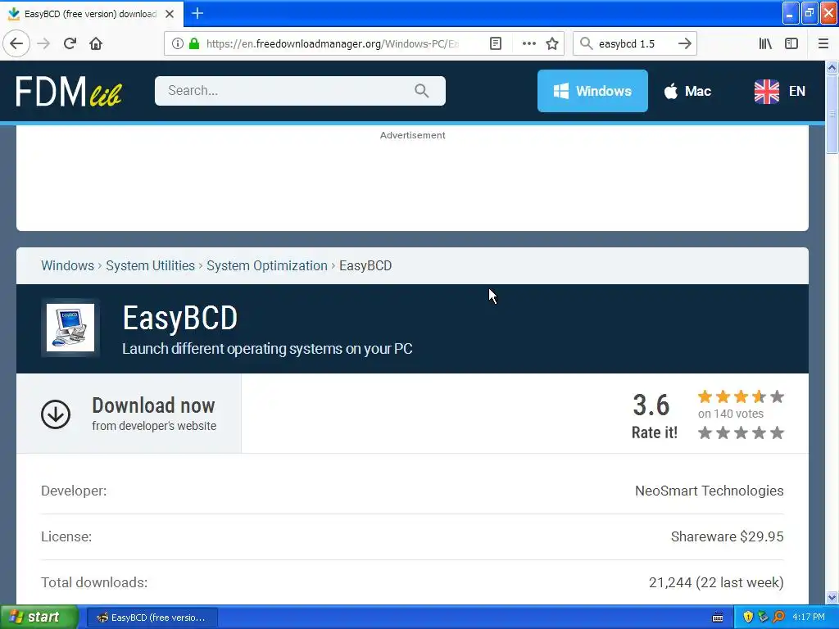Image resolution: width=839 pixels, height=629 pixels.
Task: Open a new tab with plus button
Action: [x=197, y=13]
